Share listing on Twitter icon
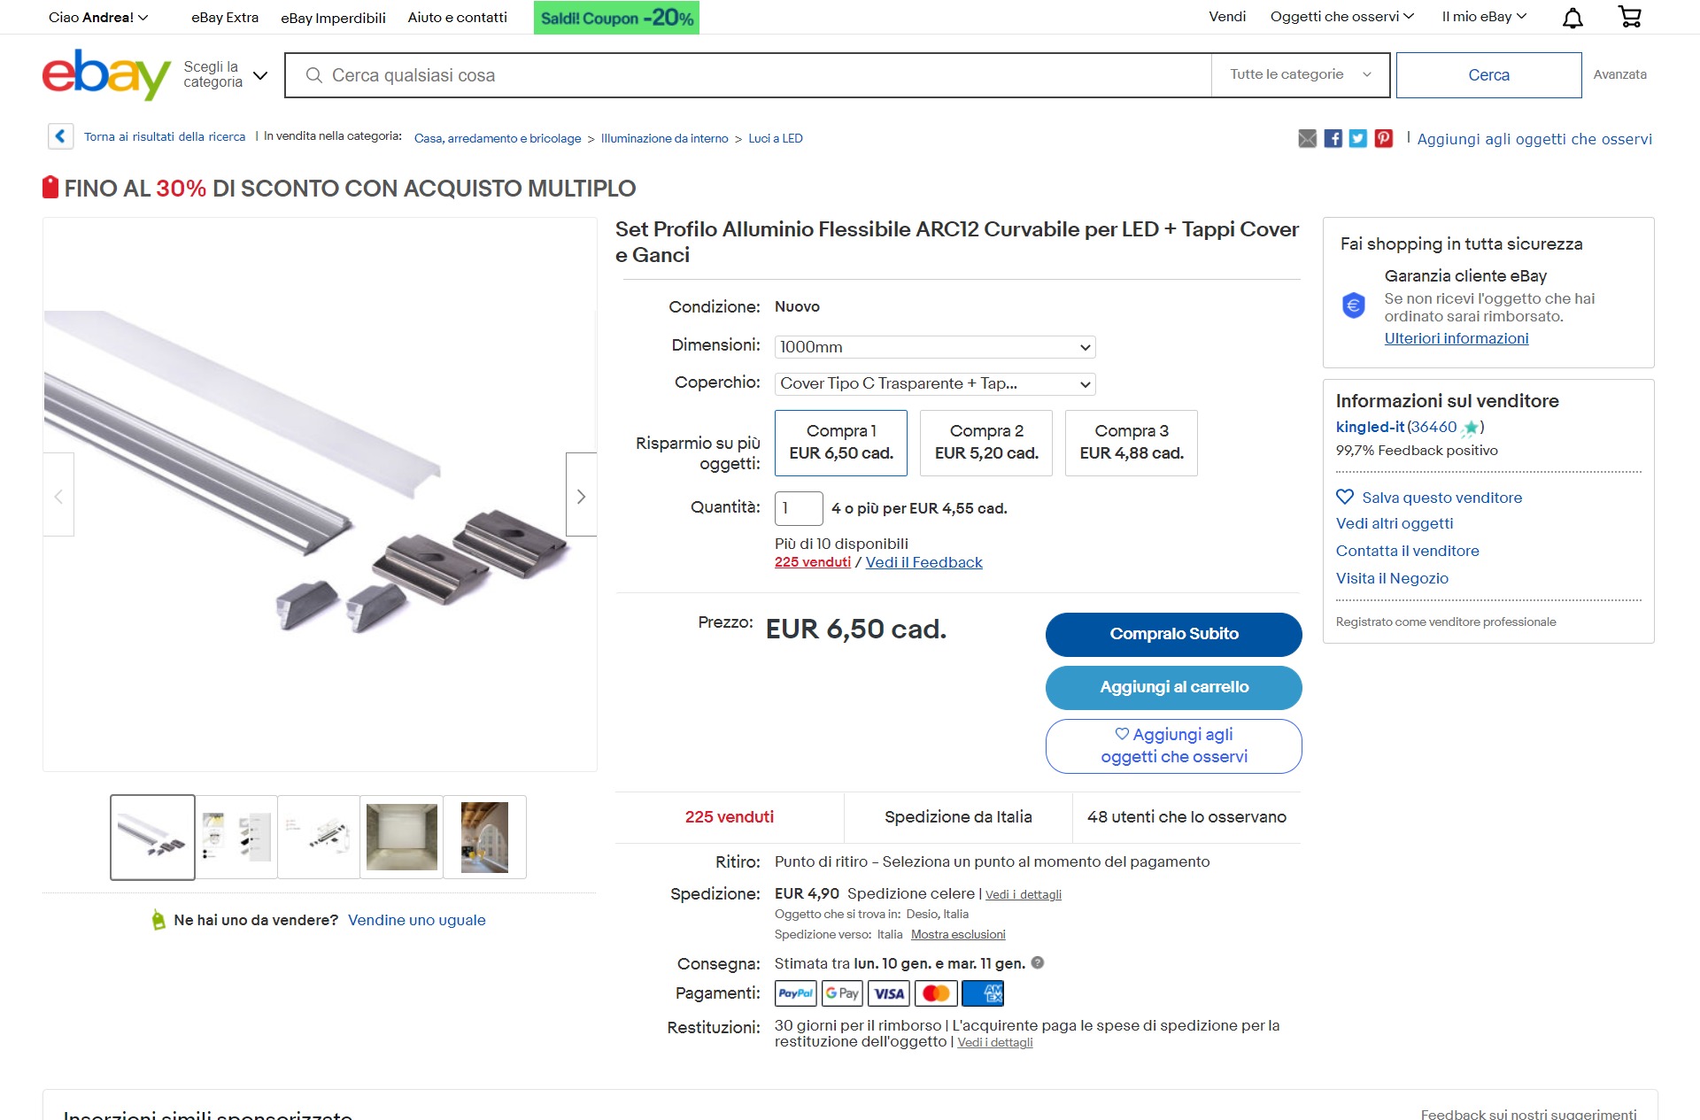The image size is (1700, 1120). point(1358,138)
